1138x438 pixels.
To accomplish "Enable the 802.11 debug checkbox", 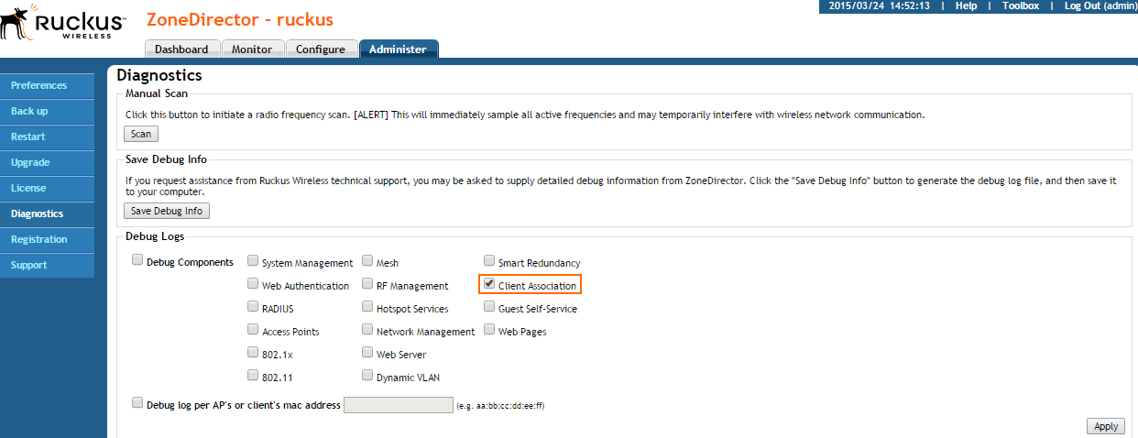I will [x=253, y=375].
